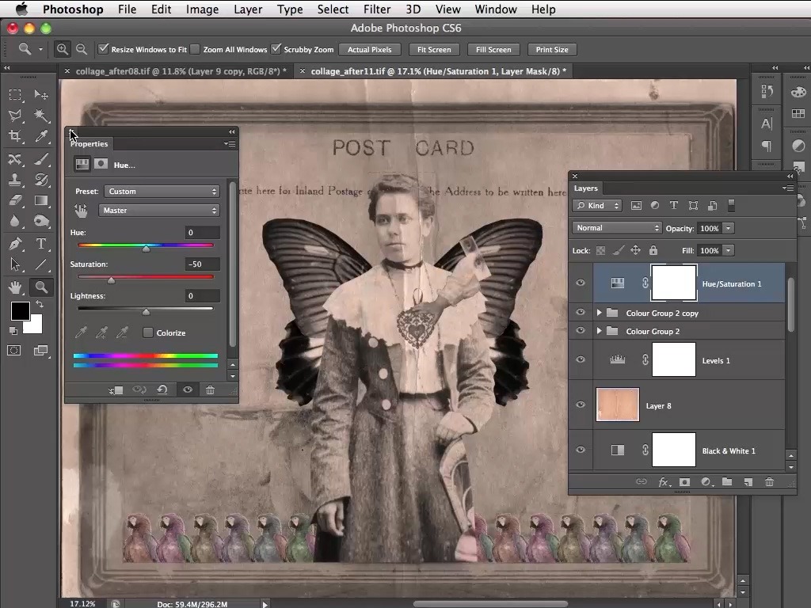Open the layer styles fx menu
811x608 pixels.
(x=664, y=482)
